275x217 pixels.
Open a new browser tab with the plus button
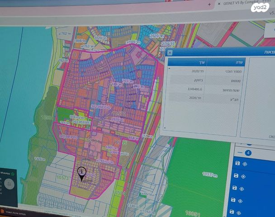[x=209, y=4]
